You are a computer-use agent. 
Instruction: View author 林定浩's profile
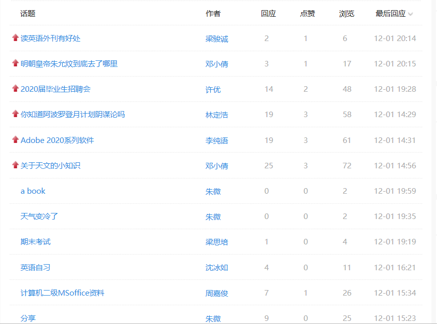[x=216, y=115]
